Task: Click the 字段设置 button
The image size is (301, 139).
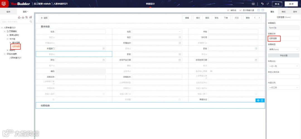Action: click(x=283, y=55)
